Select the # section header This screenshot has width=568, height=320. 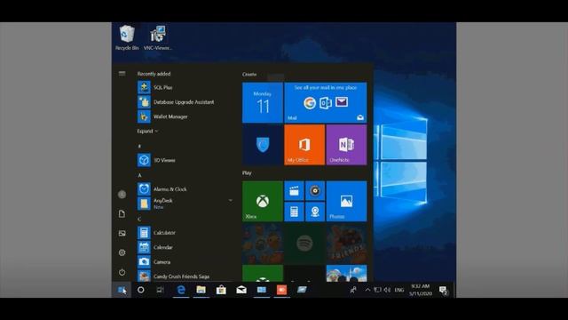pyautogui.click(x=139, y=146)
